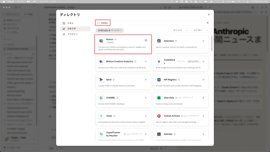Open the Uber Eats card title
This screenshot has width=270, height=152.
click(x=169, y=98)
